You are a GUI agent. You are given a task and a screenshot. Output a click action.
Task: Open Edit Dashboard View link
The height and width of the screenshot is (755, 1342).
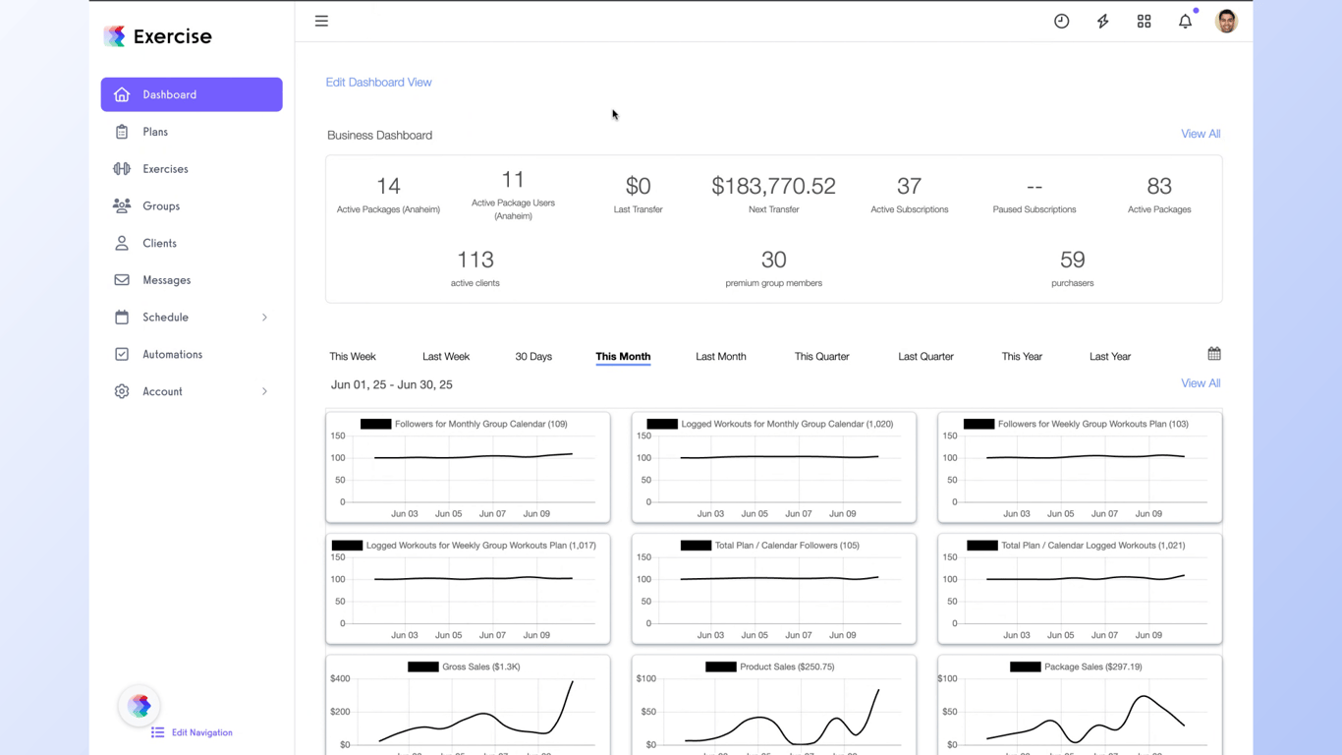(378, 83)
